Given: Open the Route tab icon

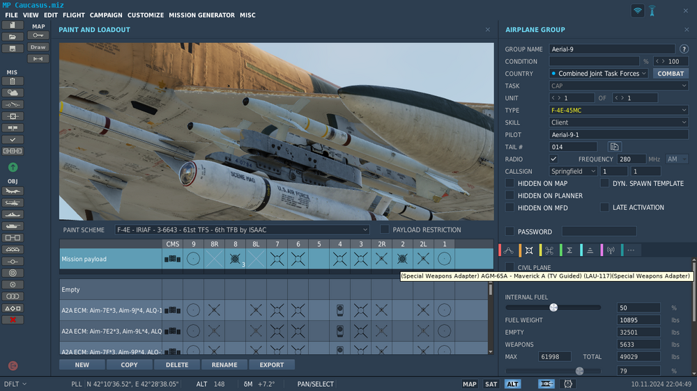Looking at the screenshot, I should [509, 250].
